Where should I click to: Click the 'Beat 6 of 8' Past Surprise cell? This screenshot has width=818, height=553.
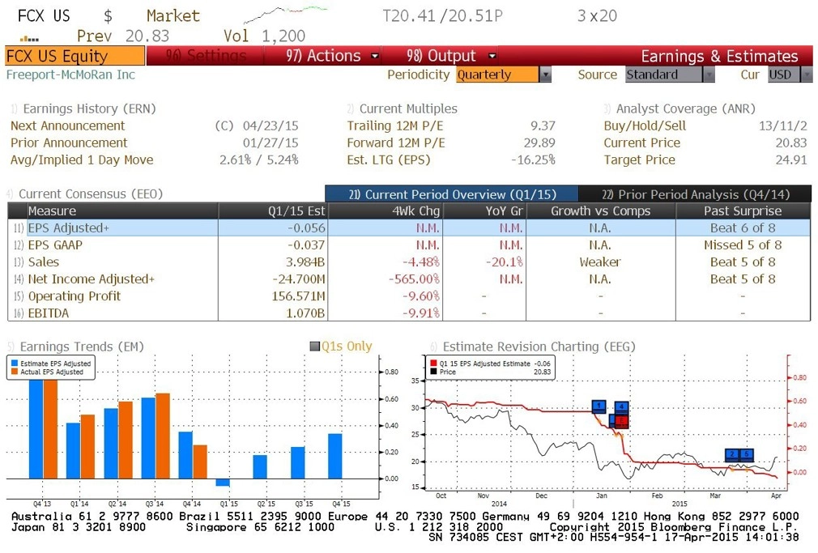click(x=743, y=228)
